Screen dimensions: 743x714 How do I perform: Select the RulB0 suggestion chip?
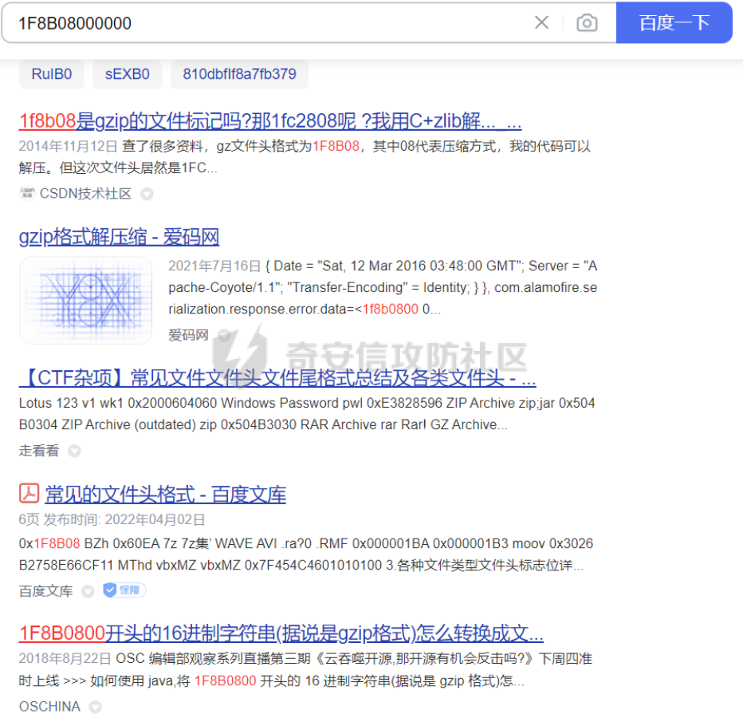pos(52,74)
